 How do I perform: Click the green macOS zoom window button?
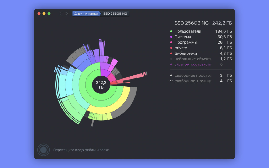click(49, 14)
